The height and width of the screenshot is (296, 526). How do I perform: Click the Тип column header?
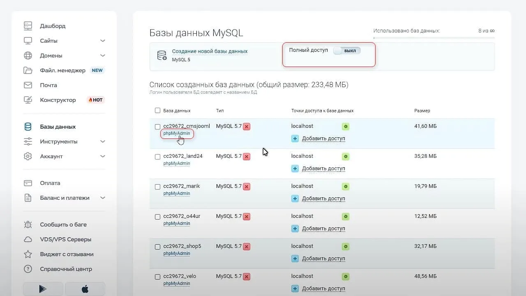(x=220, y=111)
